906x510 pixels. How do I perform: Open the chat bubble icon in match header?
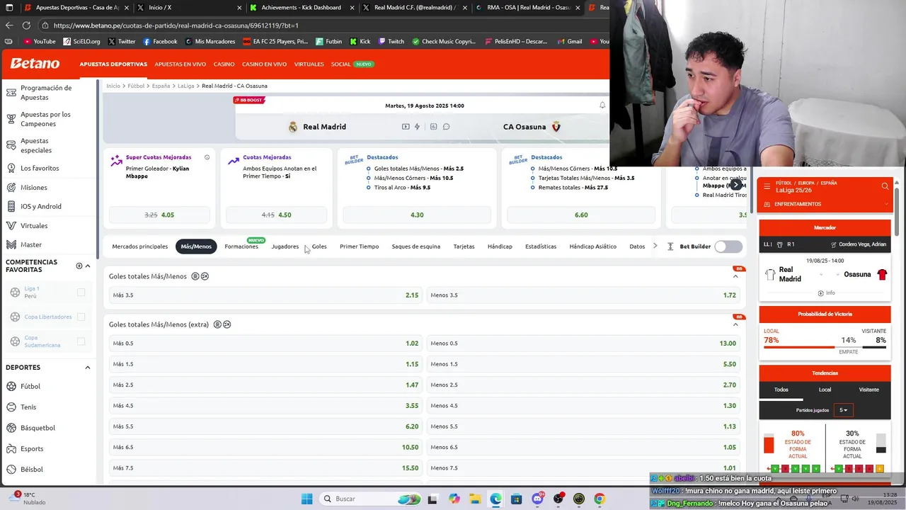(x=446, y=127)
